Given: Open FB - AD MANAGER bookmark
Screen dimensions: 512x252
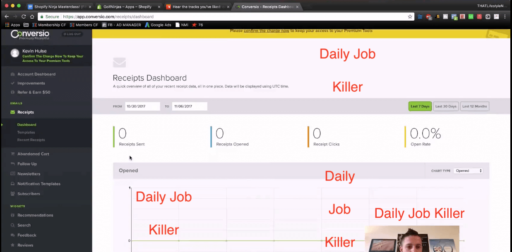Looking at the screenshot, I should pos(121,25).
